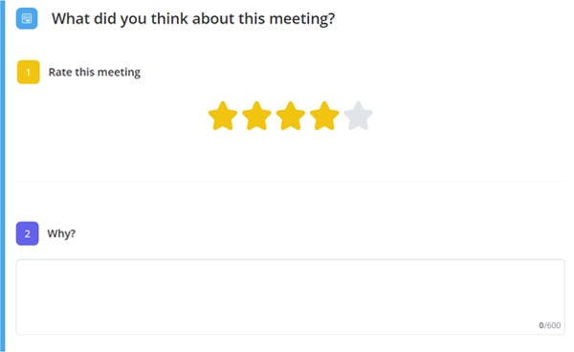Click the 'Rate this meeting' label
The height and width of the screenshot is (352, 574).
tap(95, 72)
